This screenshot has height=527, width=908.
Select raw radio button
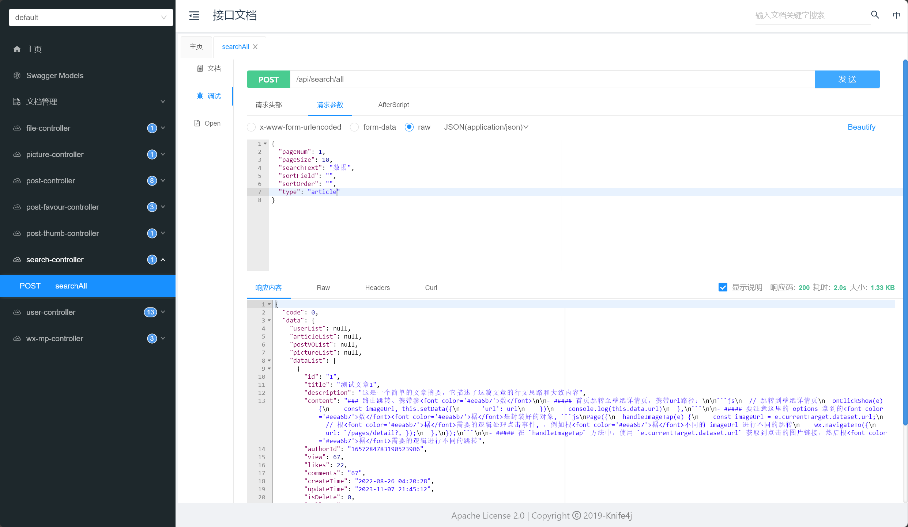click(409, 127)
